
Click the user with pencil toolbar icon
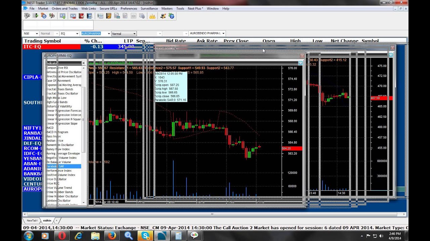[x=163, y=16]
